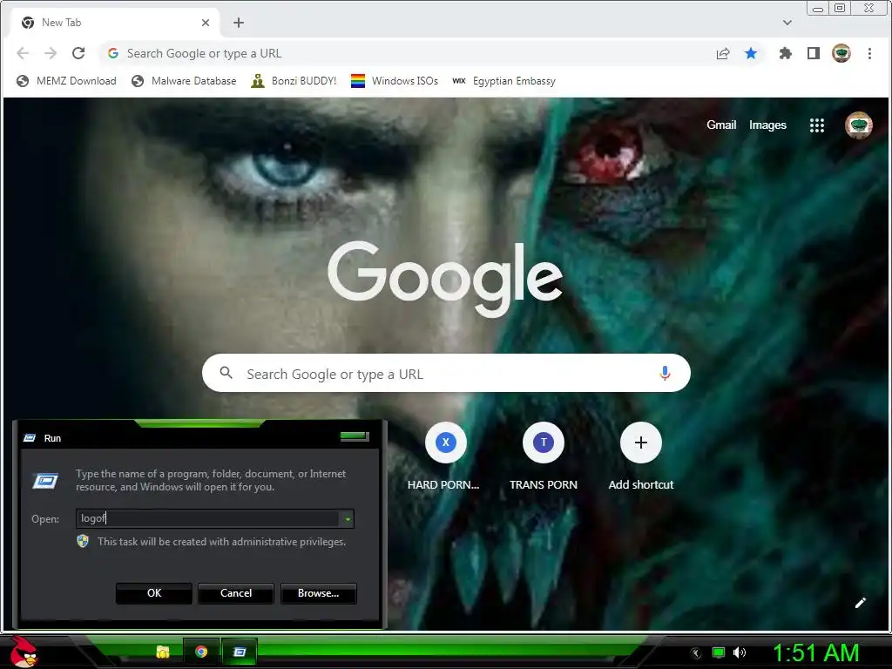This screenshot has height=669, width=892.
Task: Open the MEMZ Download bookmark
Action: [x=66, y=81]
